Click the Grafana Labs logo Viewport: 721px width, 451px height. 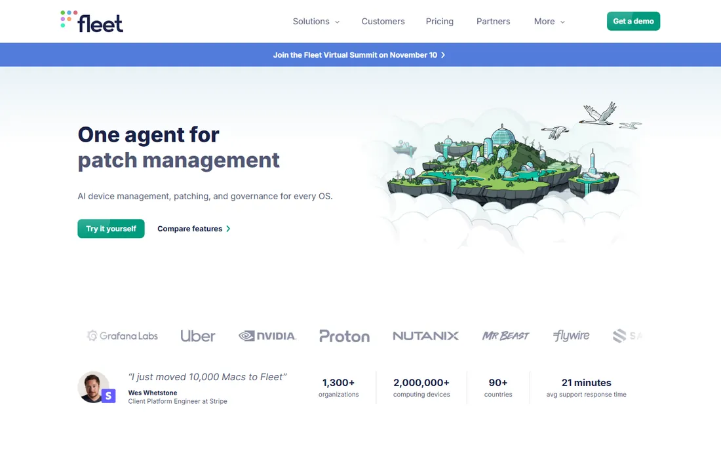click(x=123, y=336)
